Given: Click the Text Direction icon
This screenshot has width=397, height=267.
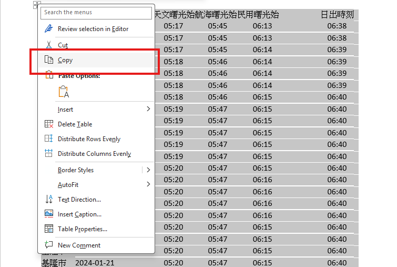Looking at the screenshot, I should tap(49, 200).
